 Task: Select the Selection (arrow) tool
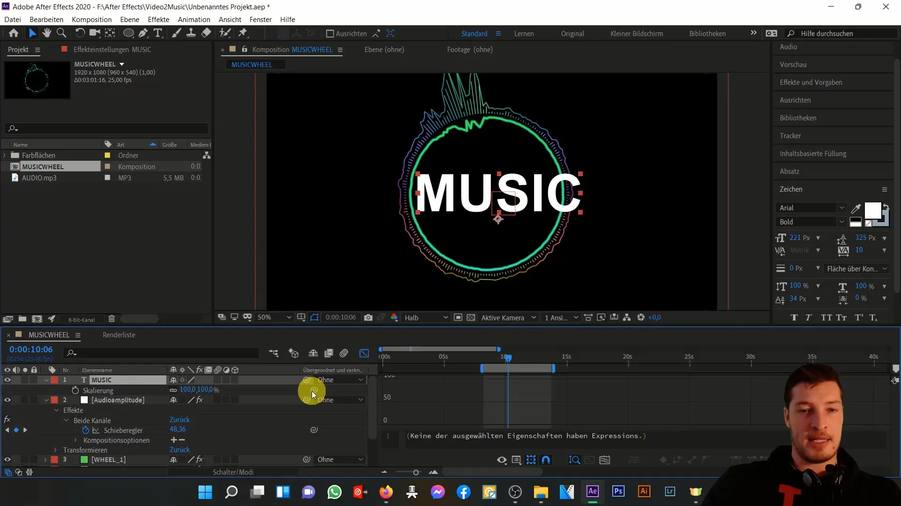click(x=32, y=33)
